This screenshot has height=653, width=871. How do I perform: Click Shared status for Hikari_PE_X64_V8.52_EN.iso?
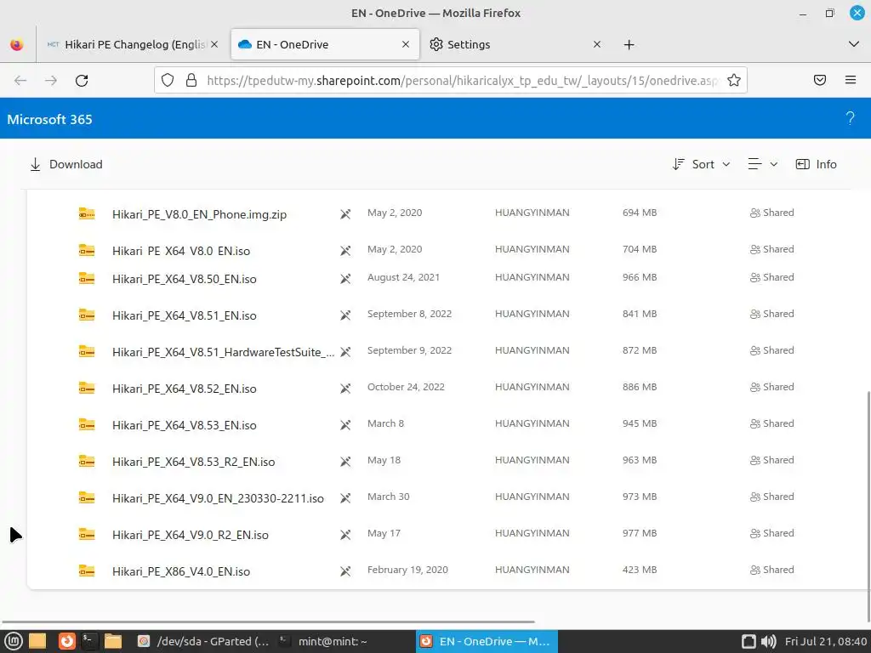tap(771, 387)
